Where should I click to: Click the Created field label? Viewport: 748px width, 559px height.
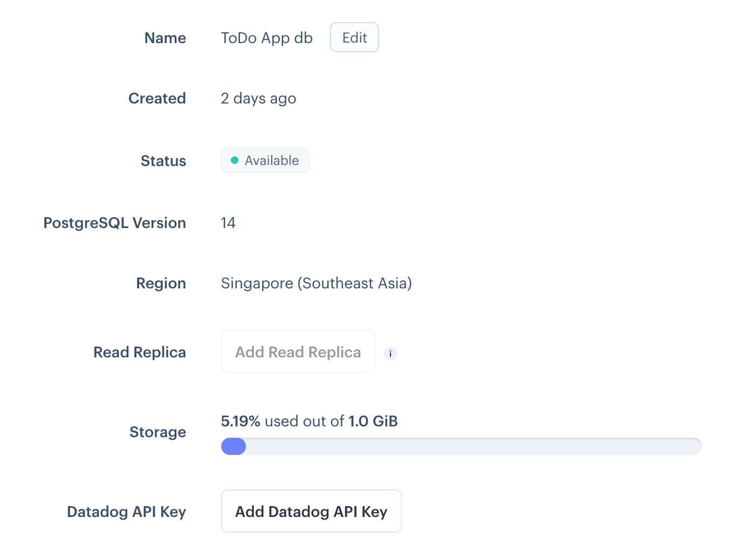157,99
